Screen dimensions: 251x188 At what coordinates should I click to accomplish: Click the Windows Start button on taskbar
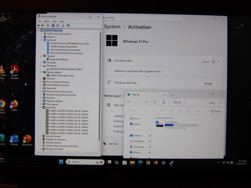coord(61,162)
